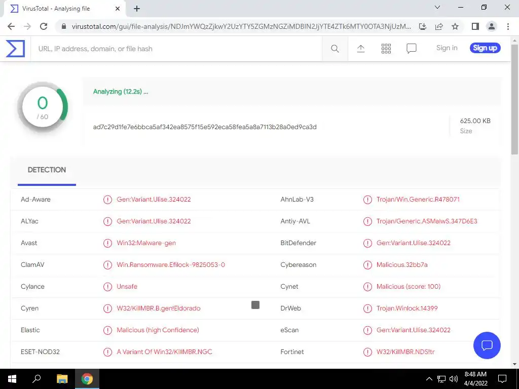The height and width of the screenshot is (389, 519).
Task: Click the alert icon beside Win.Ransomware.Efilock detection
Action: click(x=107, y=265)
